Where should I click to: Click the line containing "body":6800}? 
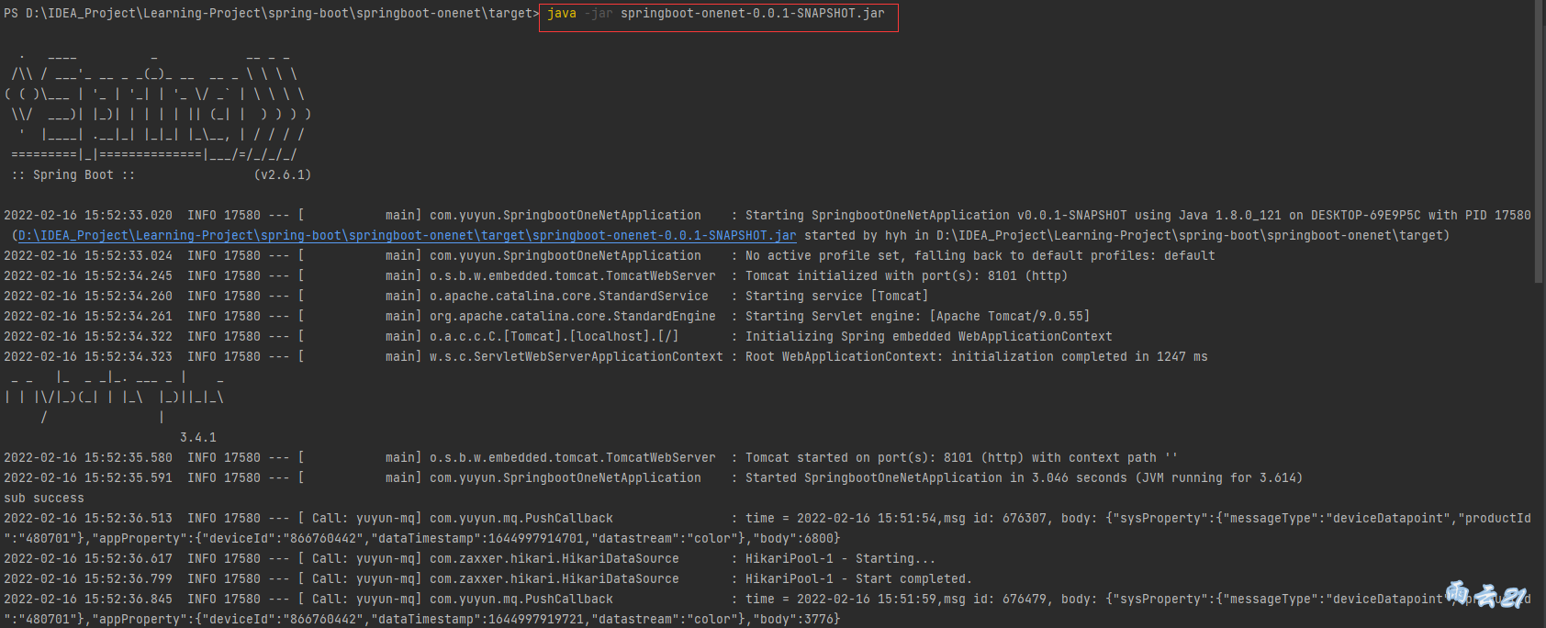pos(422,538)
